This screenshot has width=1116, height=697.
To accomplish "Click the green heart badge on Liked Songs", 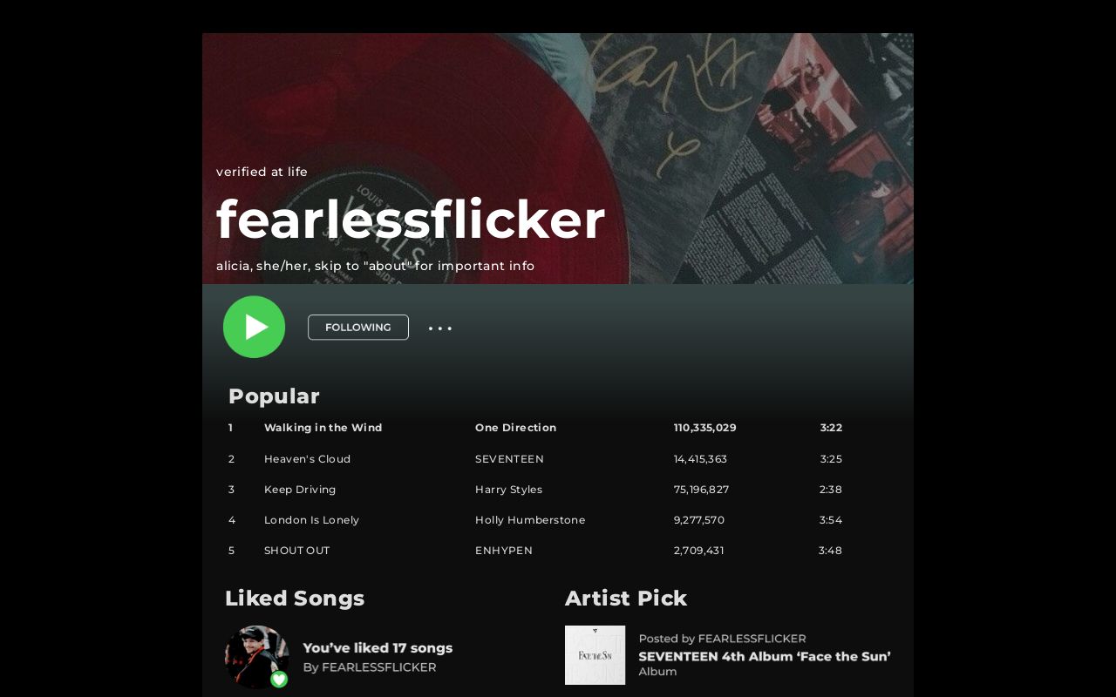I will pyautogui.click(x=279, y=679).
